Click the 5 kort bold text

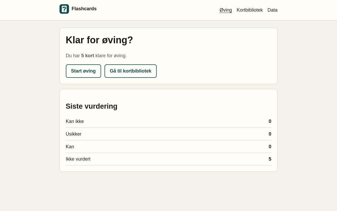click(88, 56)
